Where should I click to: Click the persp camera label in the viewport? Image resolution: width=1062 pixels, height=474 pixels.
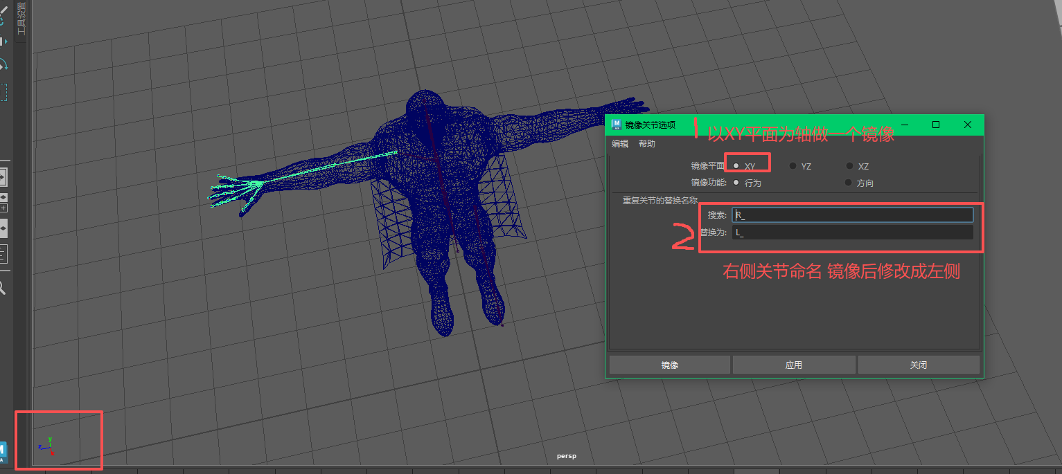click(x=567, y=457)
